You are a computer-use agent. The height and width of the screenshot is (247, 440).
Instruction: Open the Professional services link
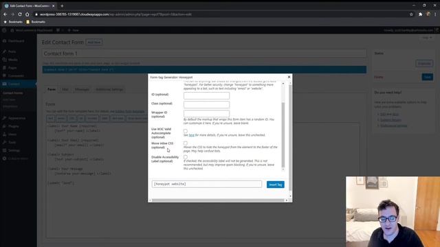394,126
